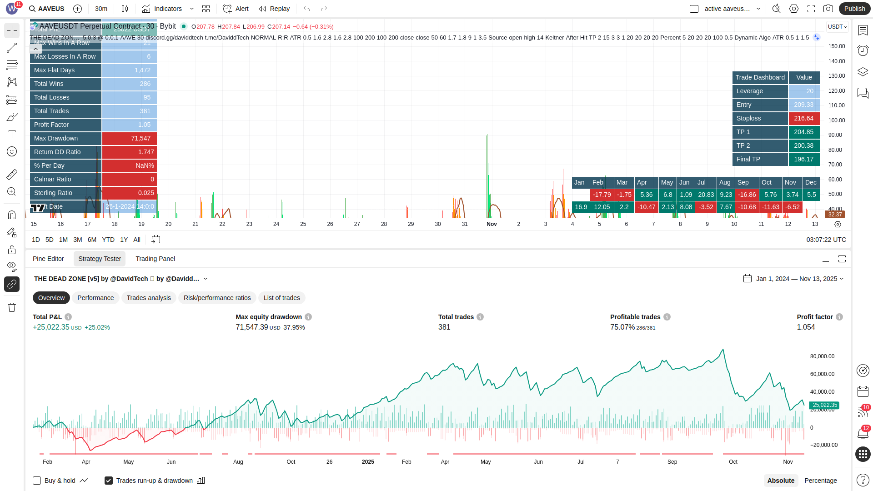Open the alerts clock panel
The height and width of the screenshot is (491, 873).
pyautogui.click(x=863, y=50)
